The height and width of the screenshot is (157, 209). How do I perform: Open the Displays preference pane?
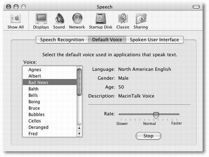click(41, 21)
